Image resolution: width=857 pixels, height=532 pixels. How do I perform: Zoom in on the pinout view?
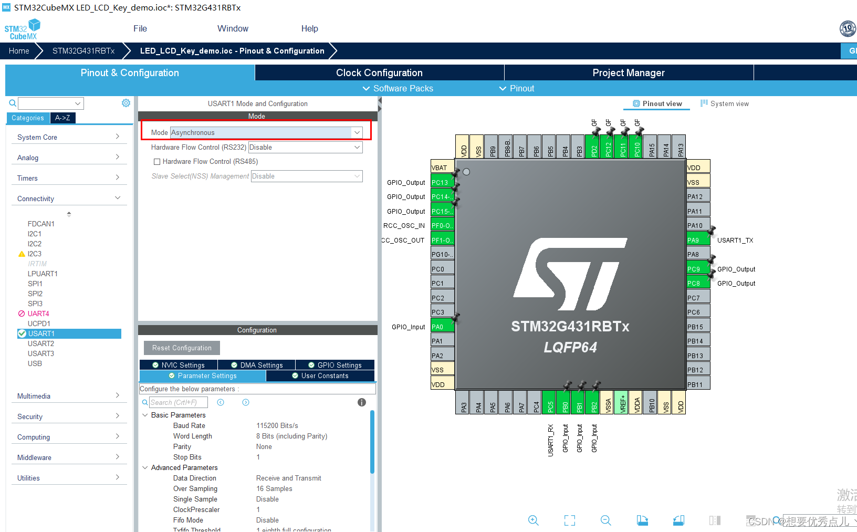pyautogui.click(x=533, y=520)
